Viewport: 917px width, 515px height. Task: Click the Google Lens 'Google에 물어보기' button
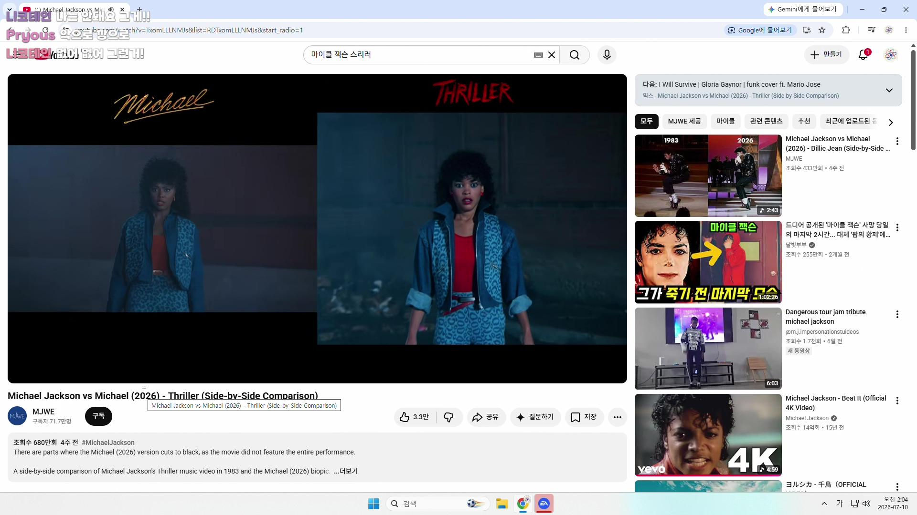pos(760,30)
